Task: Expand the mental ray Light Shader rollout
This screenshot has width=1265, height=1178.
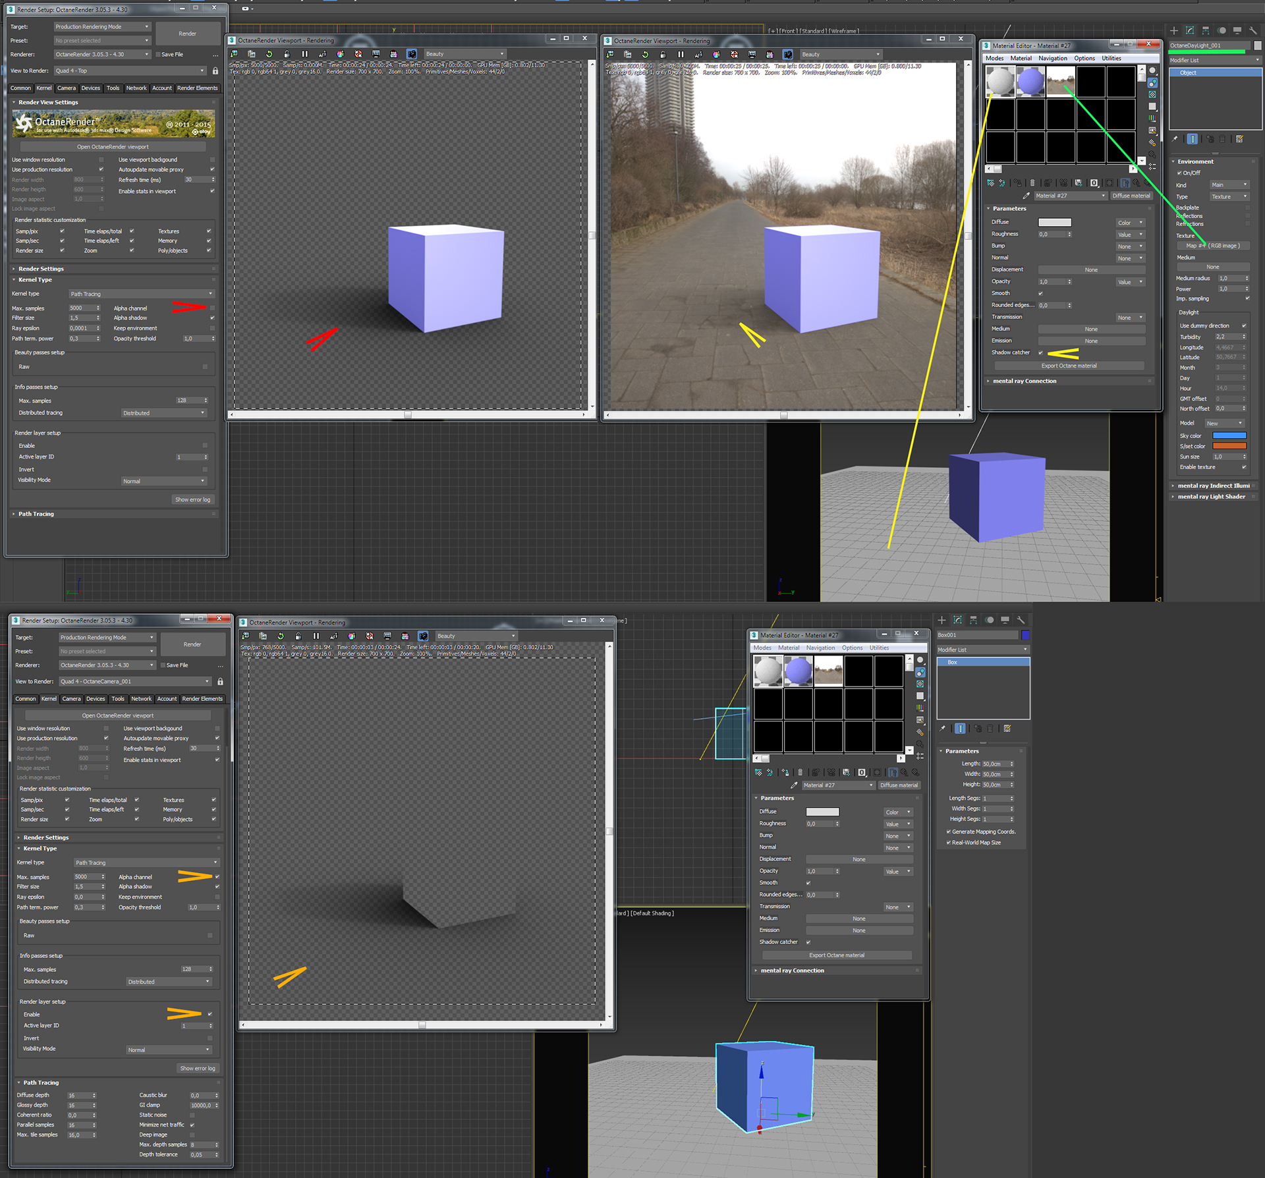Action: [x=1211, y=497]
